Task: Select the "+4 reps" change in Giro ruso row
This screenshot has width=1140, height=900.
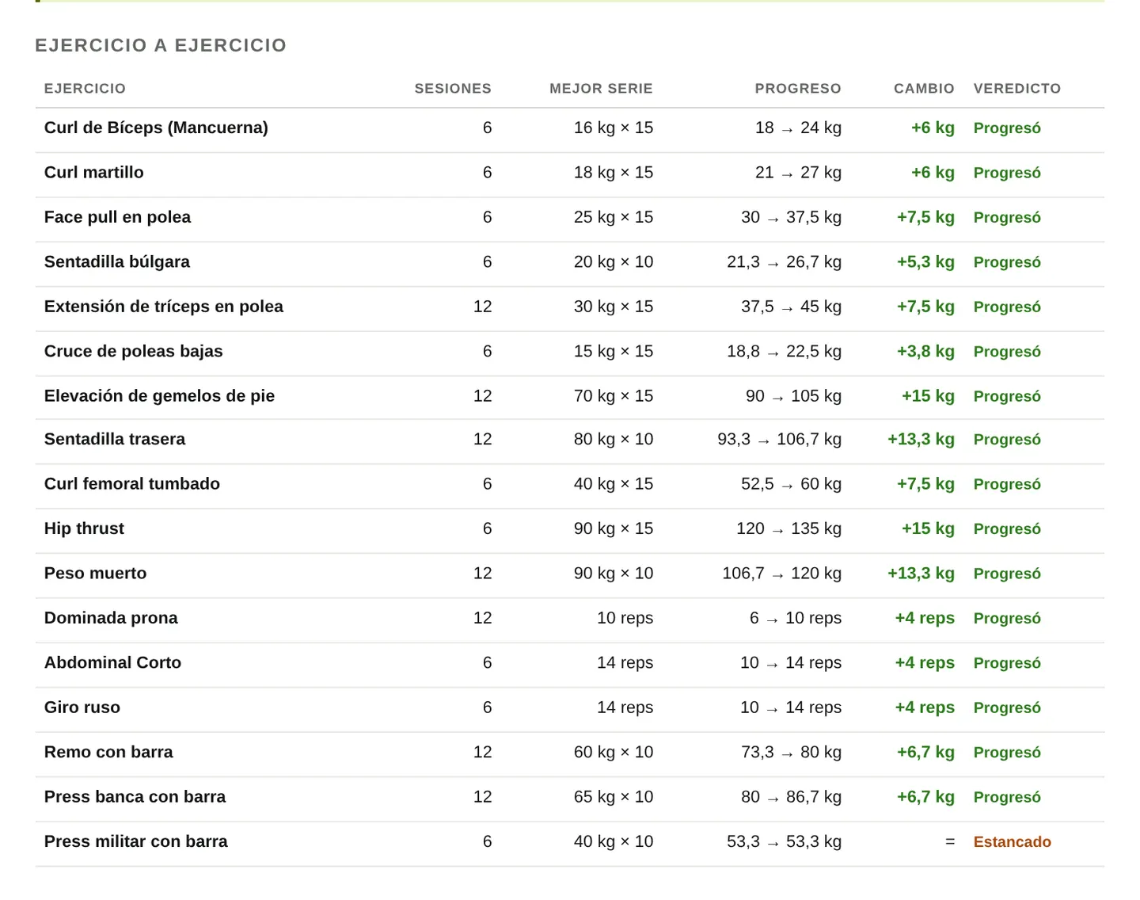Action: point(925,707)
